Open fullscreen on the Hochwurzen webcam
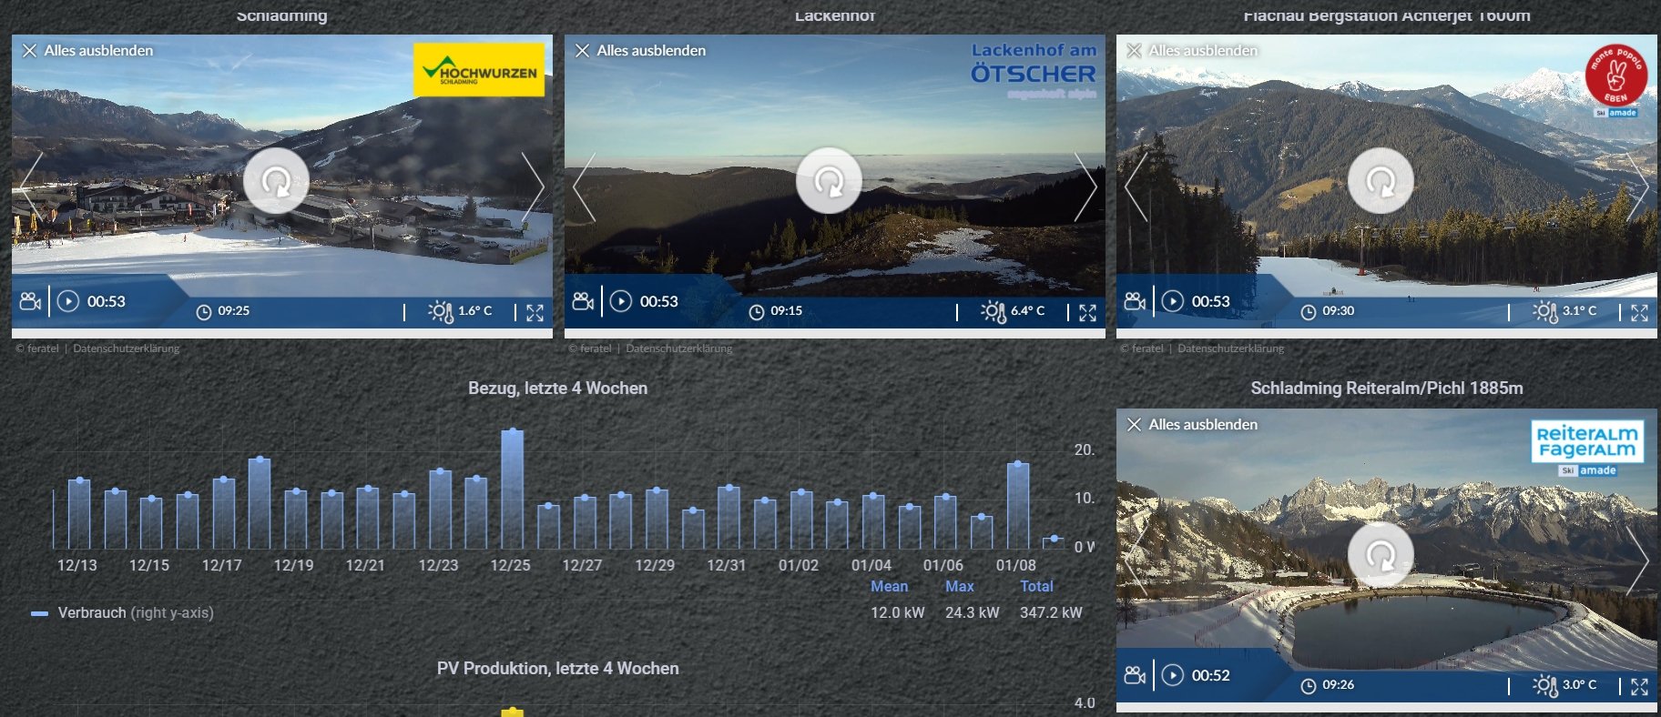The width and height of the screenshot is (1661, 717). (x=535, y=313)
